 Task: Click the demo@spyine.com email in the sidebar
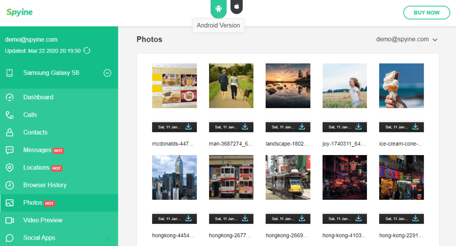pos(31,40)
